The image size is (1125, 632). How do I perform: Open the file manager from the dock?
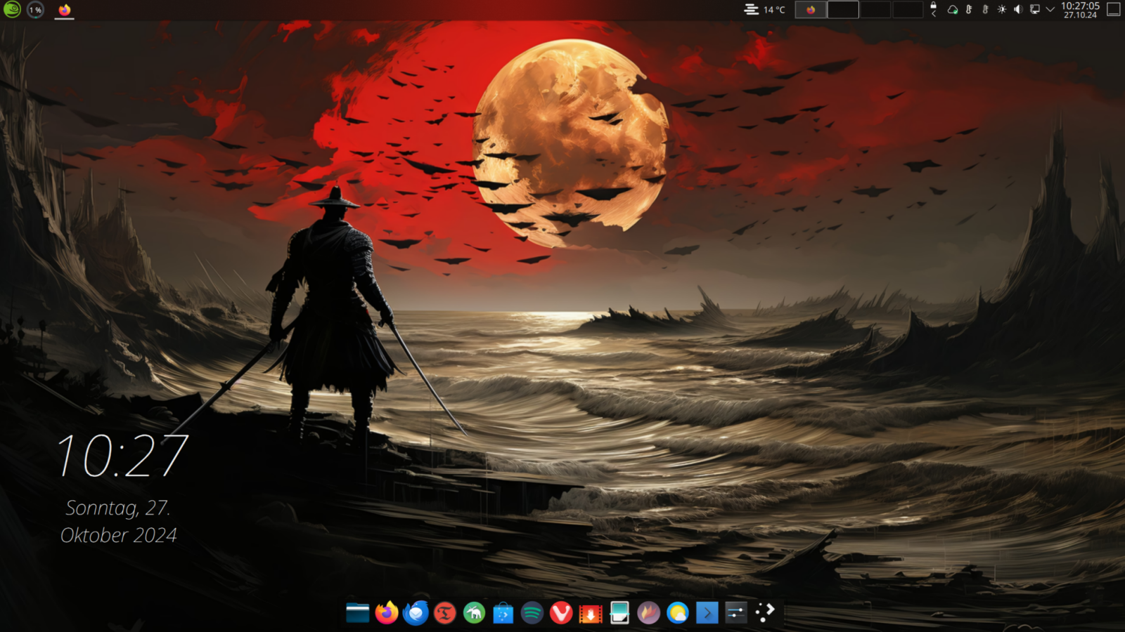tap(358, 613)
